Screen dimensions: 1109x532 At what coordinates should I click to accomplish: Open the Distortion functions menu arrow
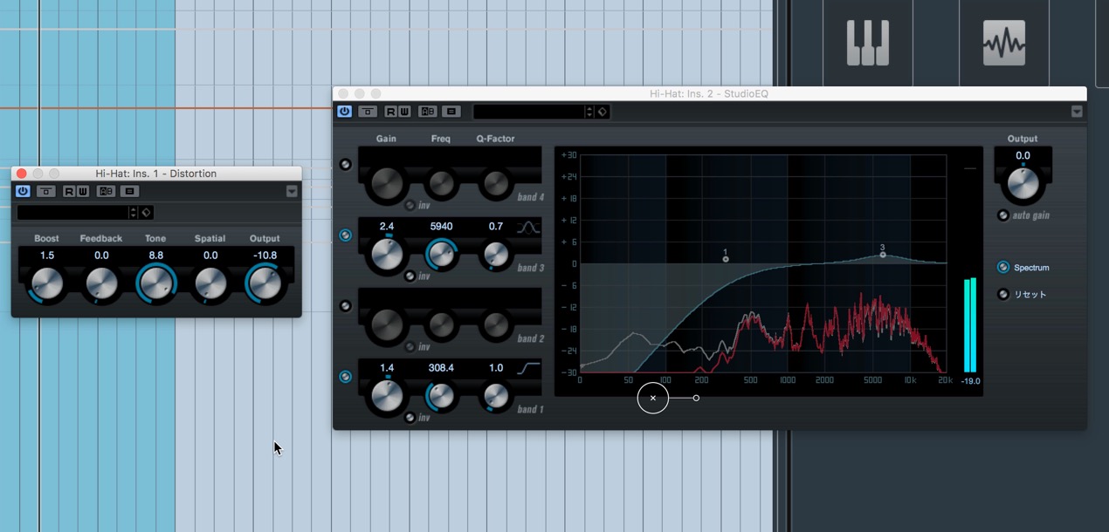click(292, 191)
